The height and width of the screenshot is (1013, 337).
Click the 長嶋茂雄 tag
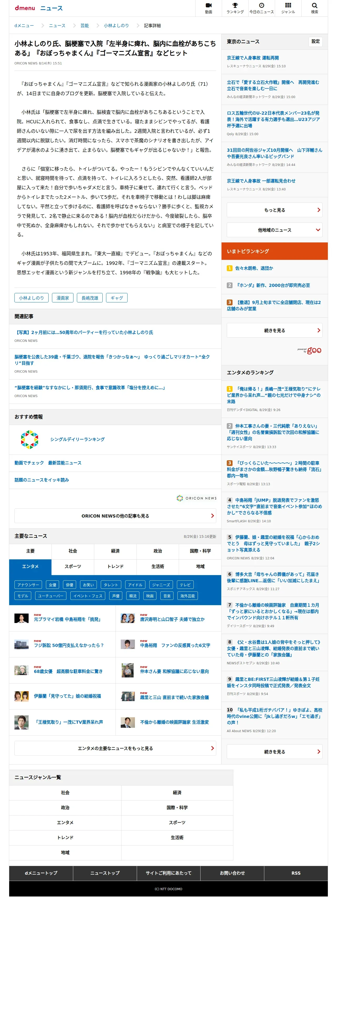pos(90,298)
